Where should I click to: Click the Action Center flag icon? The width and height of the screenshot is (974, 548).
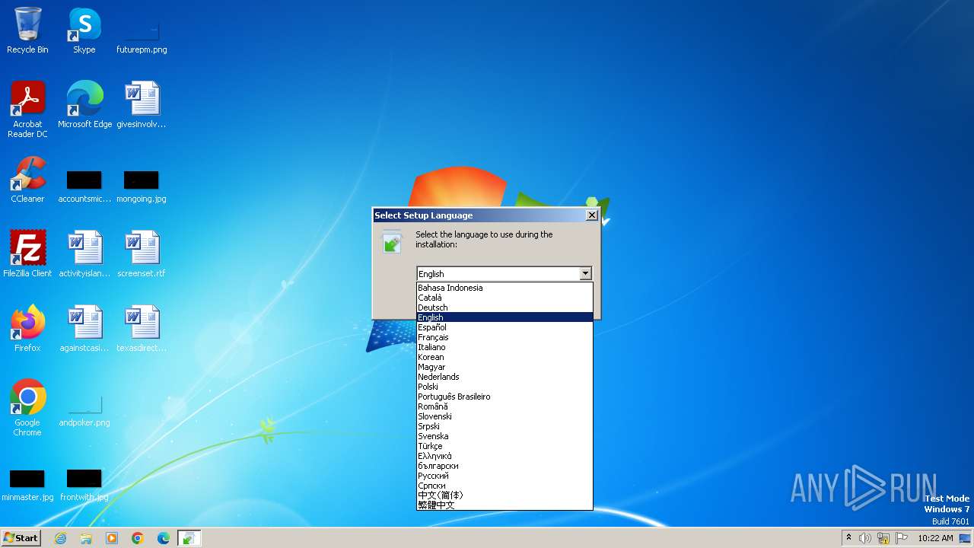pos(901,538)
